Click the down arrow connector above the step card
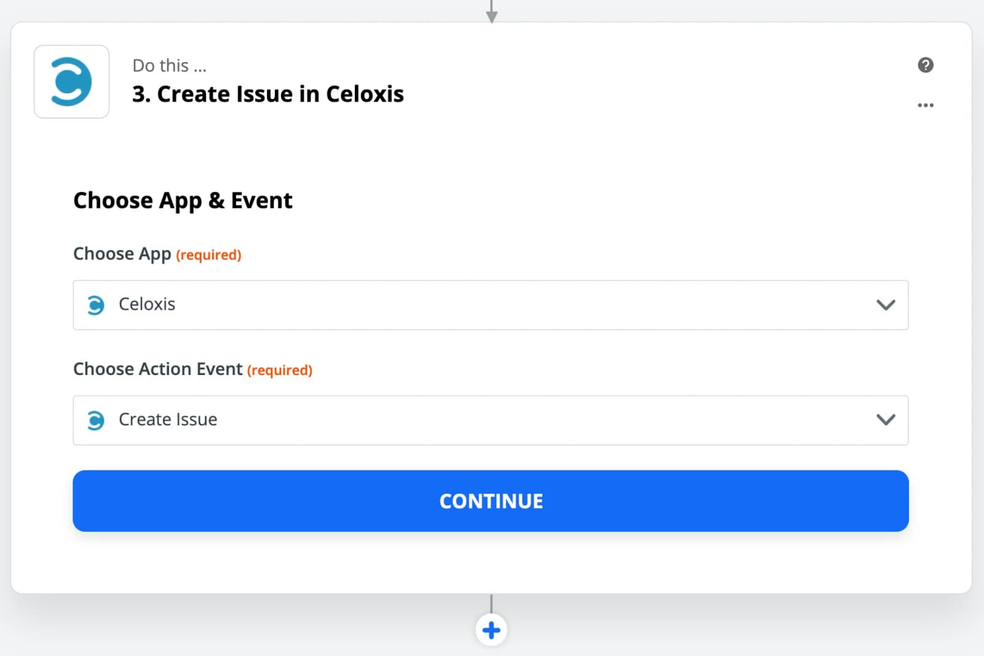The image size is (984, 656). tap(491, 11)
